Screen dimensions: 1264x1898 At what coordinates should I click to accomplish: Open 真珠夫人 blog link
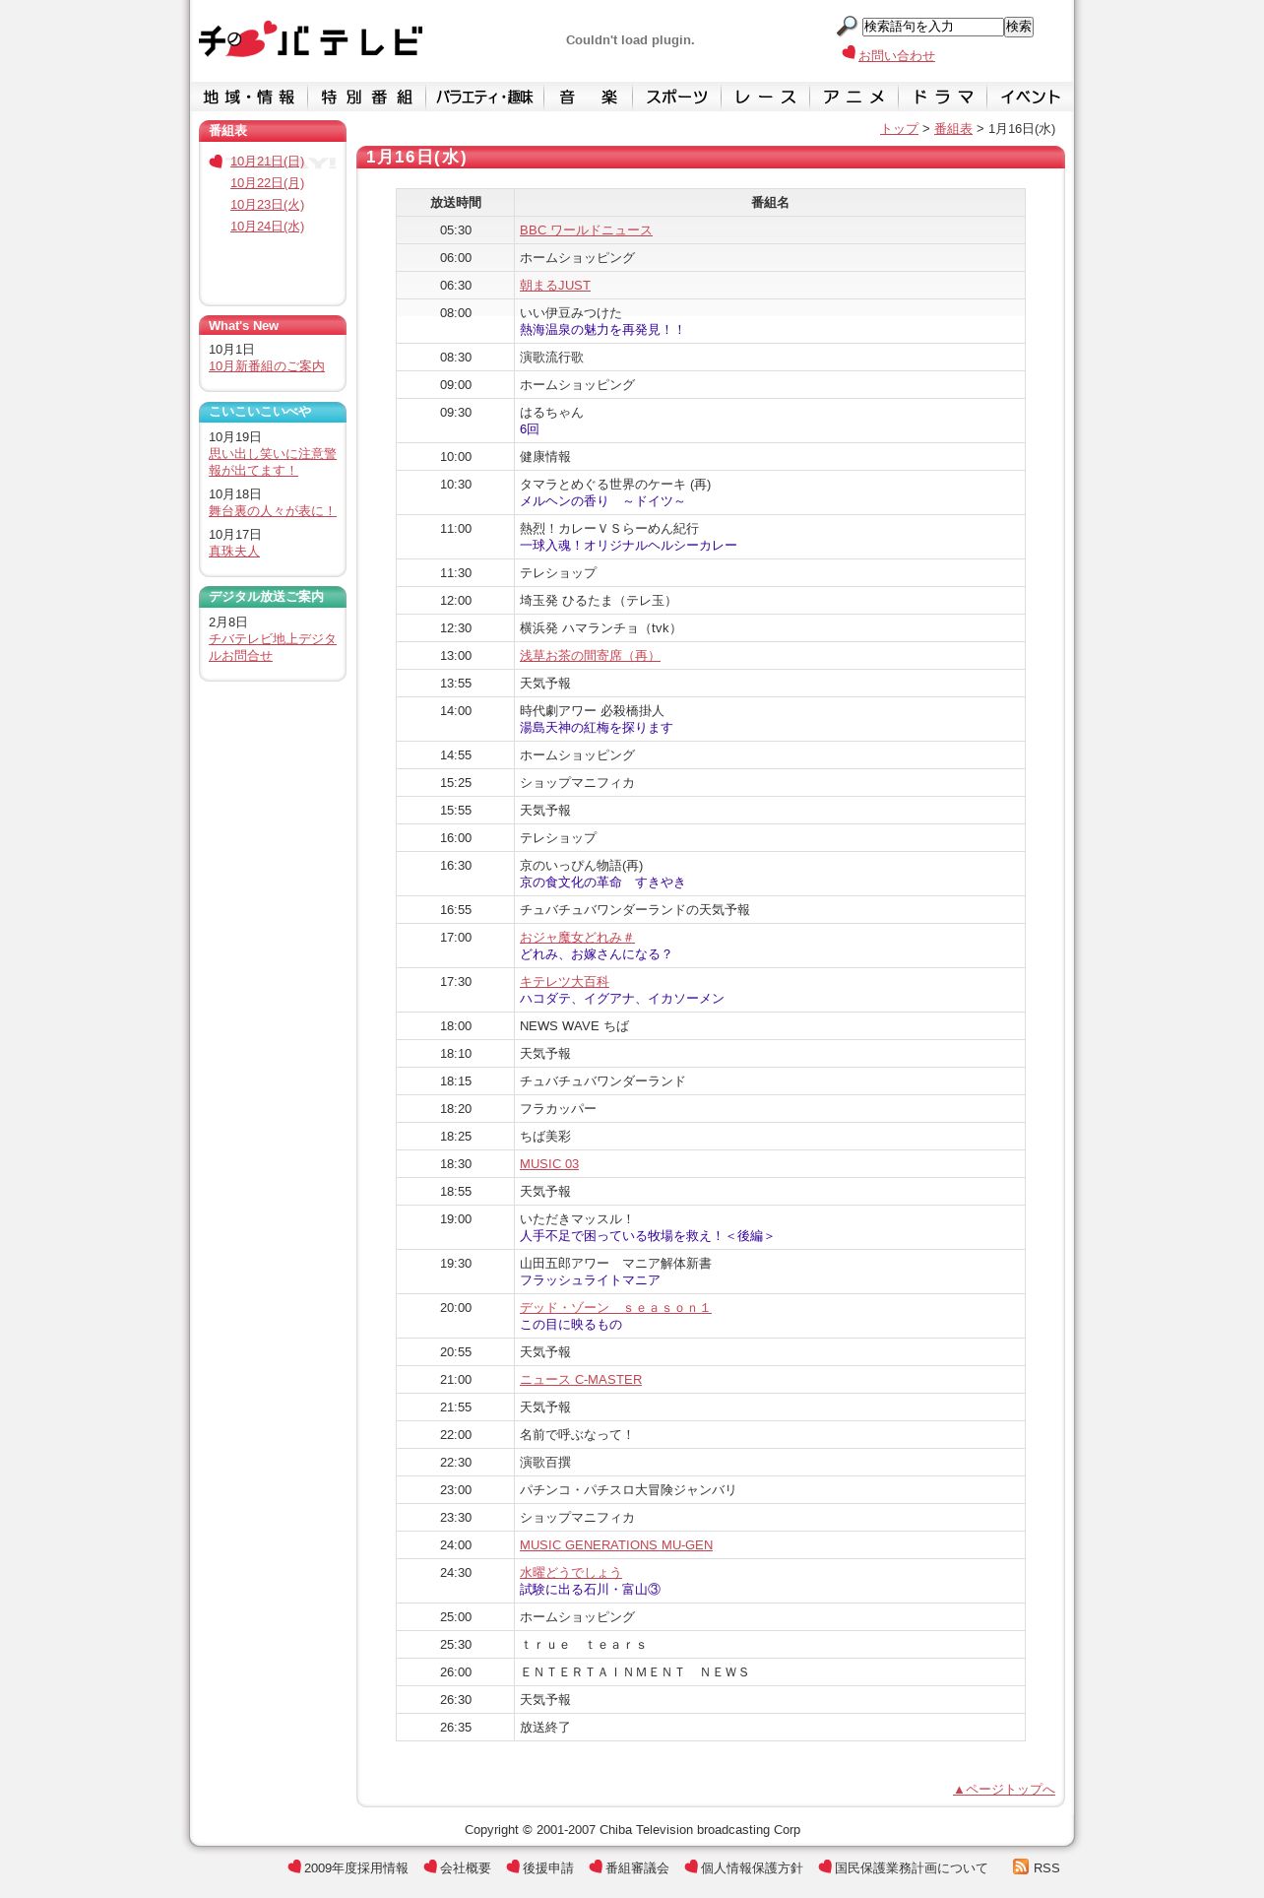tap(234, 552)
